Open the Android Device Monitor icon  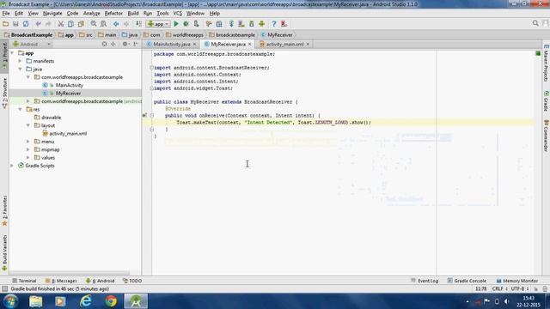(261, 24)
